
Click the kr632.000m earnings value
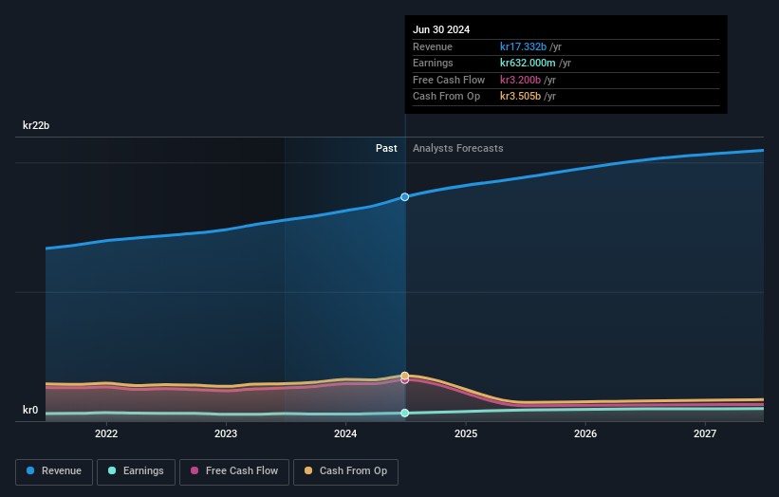tap(528, 63)
